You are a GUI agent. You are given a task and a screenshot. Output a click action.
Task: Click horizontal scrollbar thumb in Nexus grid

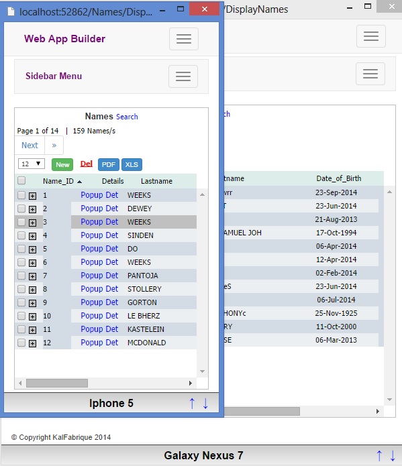262,411
